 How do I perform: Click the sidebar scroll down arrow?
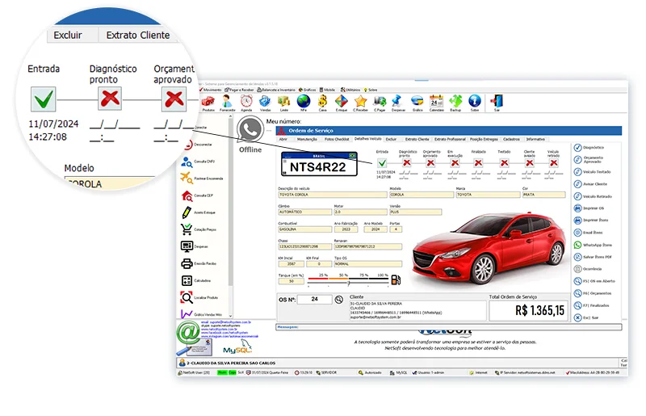(x=230, y=316)
